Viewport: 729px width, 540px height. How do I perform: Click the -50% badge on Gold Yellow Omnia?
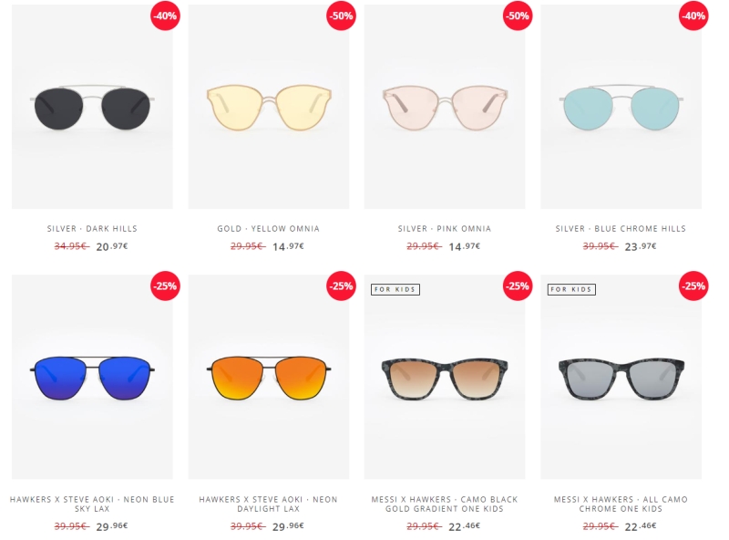(x=341, y=16)
